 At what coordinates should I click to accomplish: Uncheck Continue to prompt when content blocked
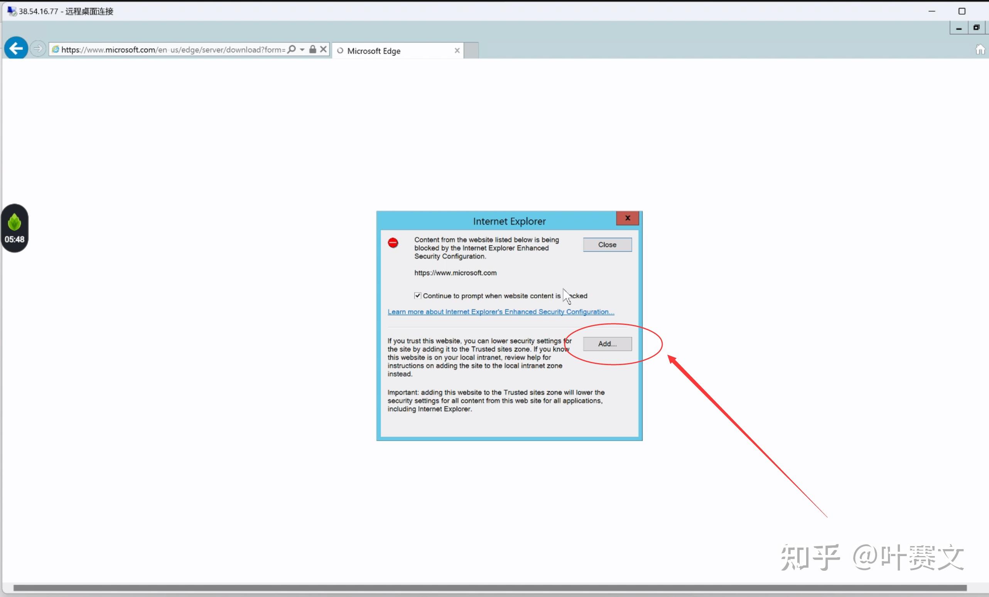point(417,296)
